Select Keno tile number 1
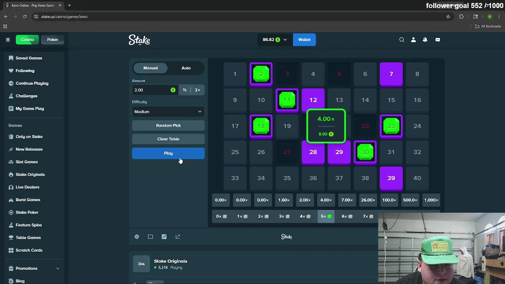Screen dimensions: 505x284 point(235,74)
